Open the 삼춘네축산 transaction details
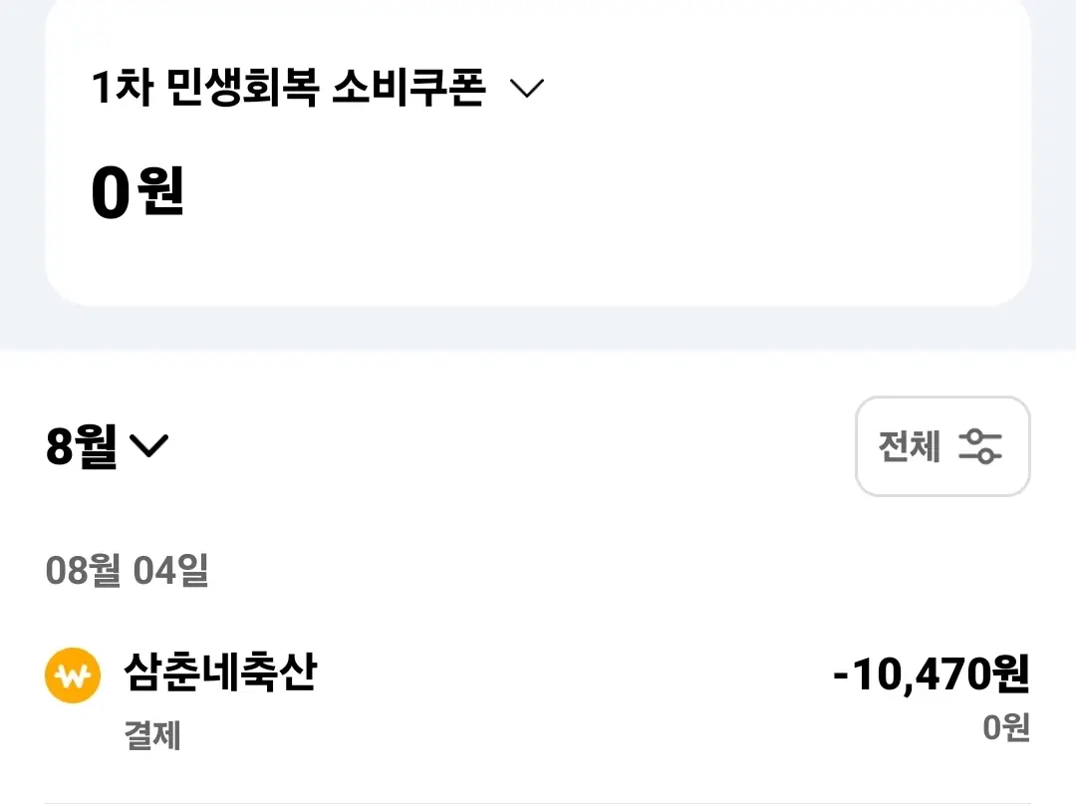The image size is (1076, 804). point(220,670)
